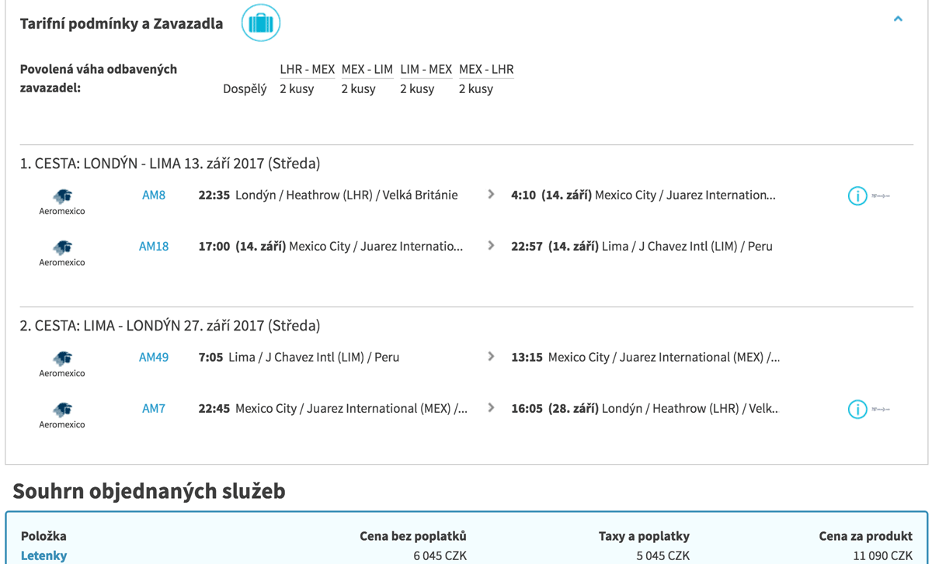Viewport: 932px width, 564px height.
Task: Click Aeromexico logo beside flight AM49
Action: pos(62,358)
